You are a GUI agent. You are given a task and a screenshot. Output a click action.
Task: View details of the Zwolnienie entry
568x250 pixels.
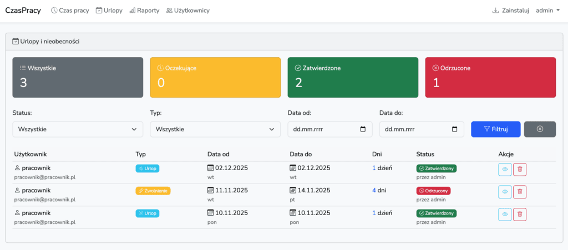(x=505, y=192)
